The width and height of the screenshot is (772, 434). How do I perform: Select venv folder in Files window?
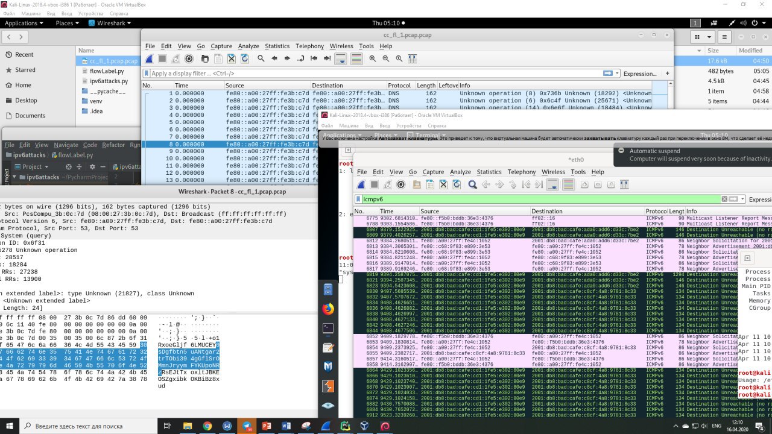click(x=96, y=101)
